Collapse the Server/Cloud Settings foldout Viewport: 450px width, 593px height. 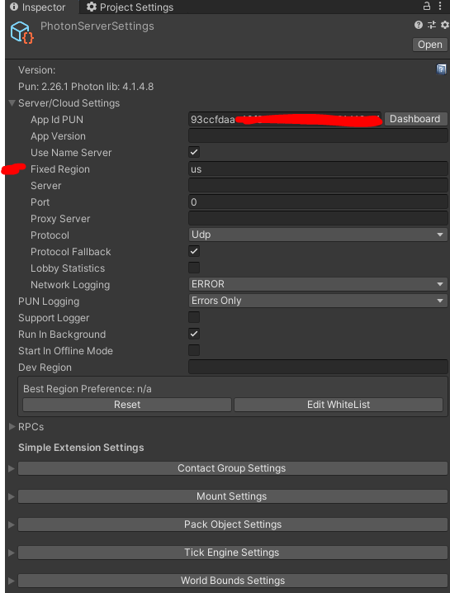12,103
